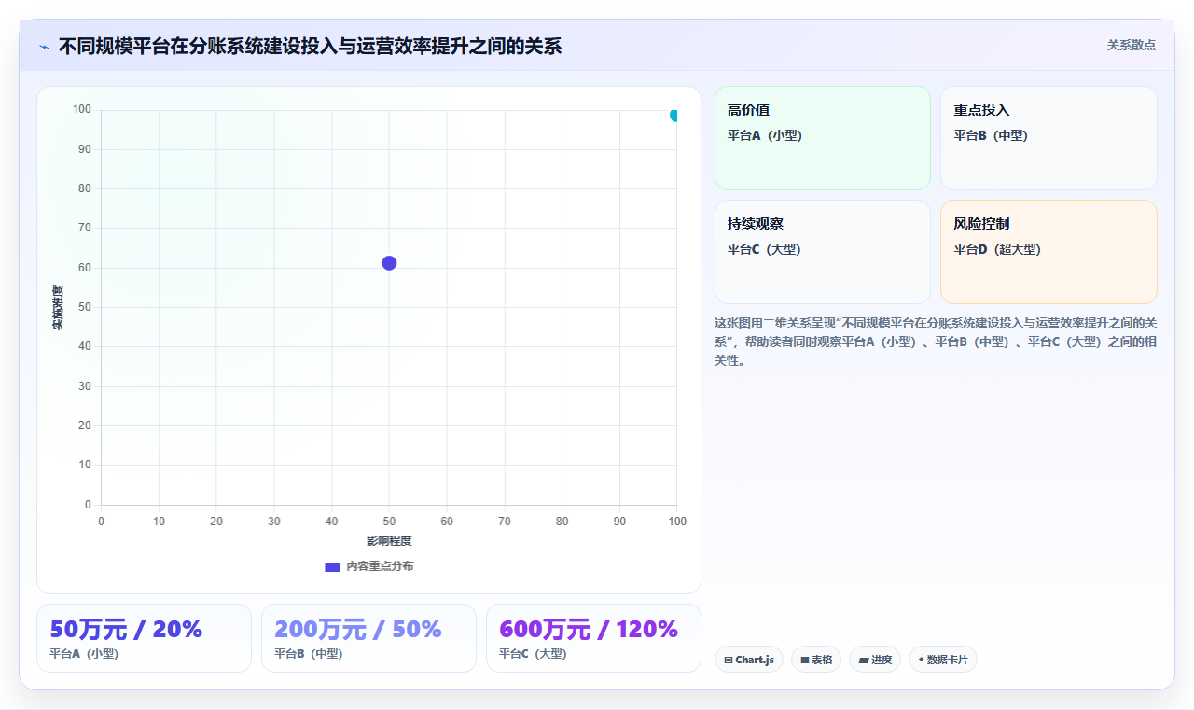Screen dimensions: 1194x710
Task: Click 平台D（超大型）text in 风险控制 card
Action: (x=997, y=249)
